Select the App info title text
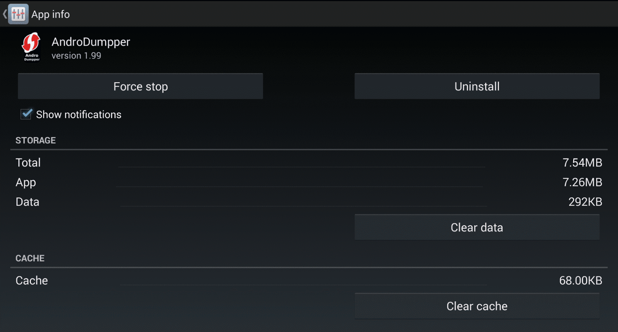This screenshot has width=618, height=332. click(51, 14)
